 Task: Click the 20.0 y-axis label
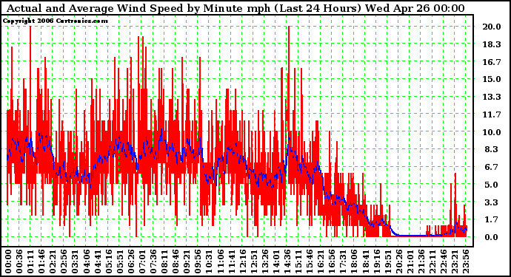tap(492, 27)
